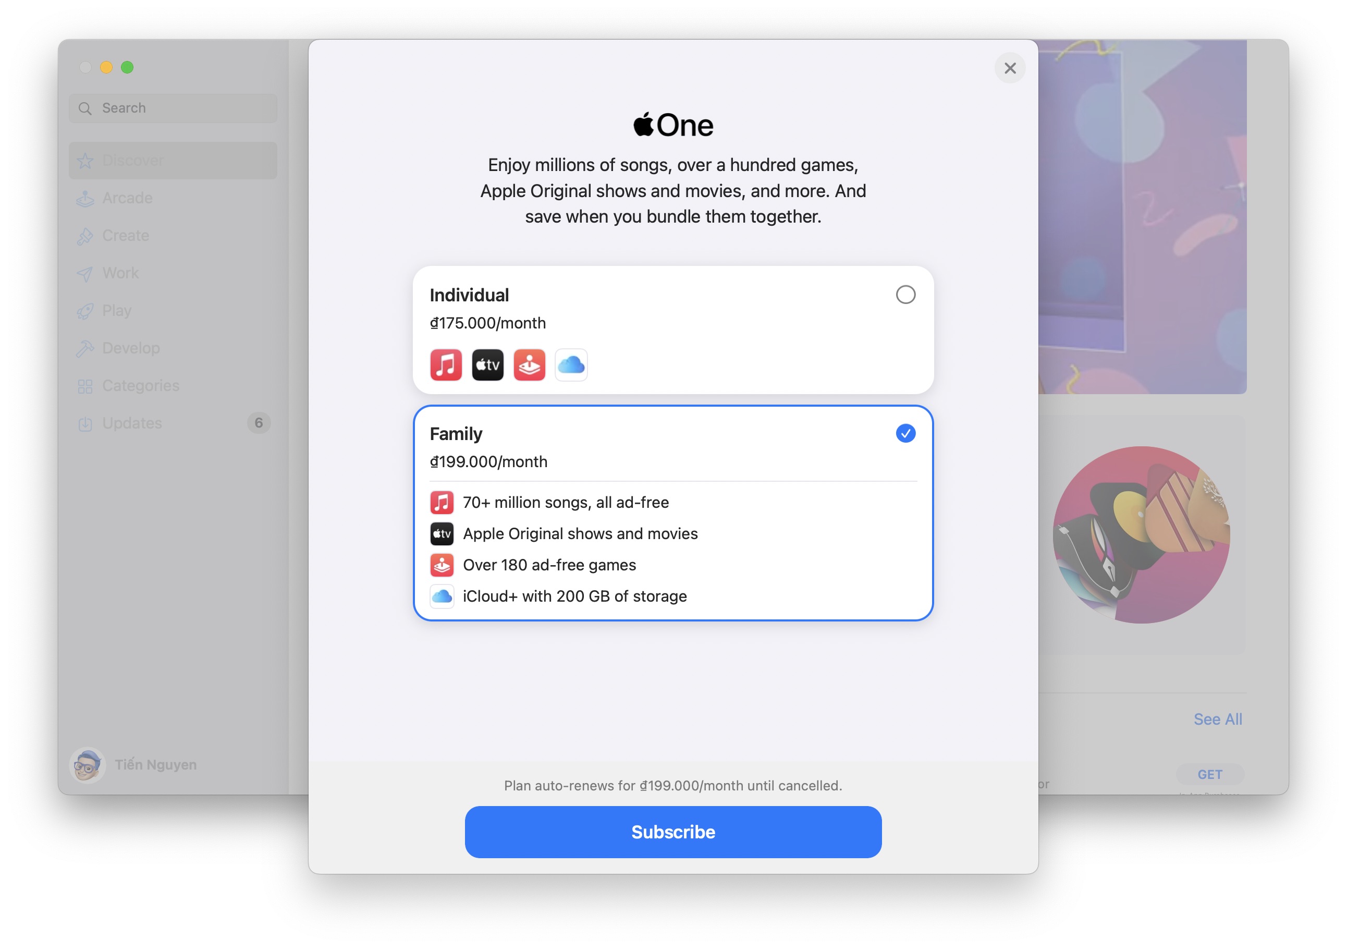Select the Family plan radio button

coord(904,432)
